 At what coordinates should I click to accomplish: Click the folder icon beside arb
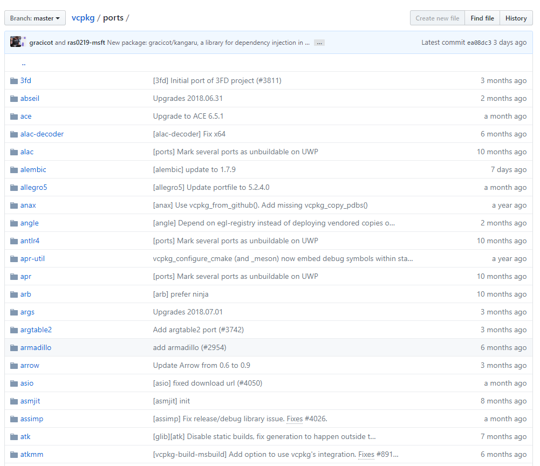[14, 294]
